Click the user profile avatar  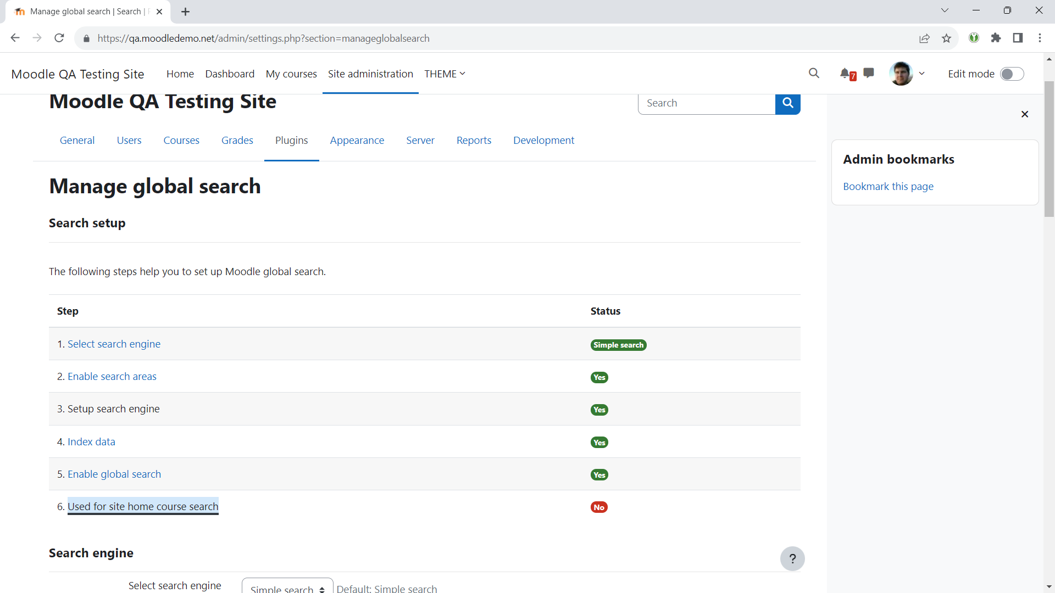click(901, 74)
